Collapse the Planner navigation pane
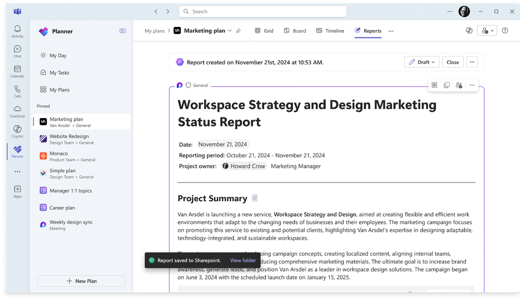This screenshot has height=300, width=520. click(x=122, y=31)
